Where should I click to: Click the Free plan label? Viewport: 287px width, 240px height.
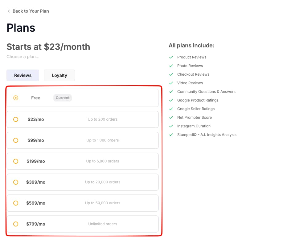tap(36, 98)
